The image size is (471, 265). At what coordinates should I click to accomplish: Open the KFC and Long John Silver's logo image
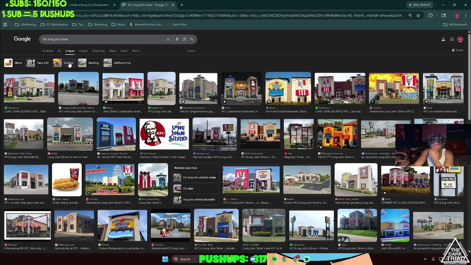(x=164, y=134)
